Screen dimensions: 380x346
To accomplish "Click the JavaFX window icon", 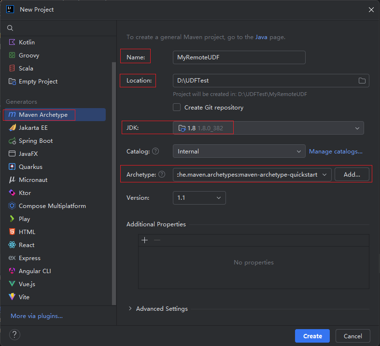I will click(12, 153).
